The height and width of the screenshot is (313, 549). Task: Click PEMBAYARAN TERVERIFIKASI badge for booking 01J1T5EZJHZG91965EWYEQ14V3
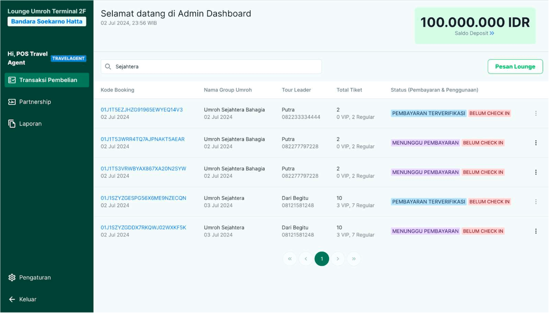[x=428, y=113]
